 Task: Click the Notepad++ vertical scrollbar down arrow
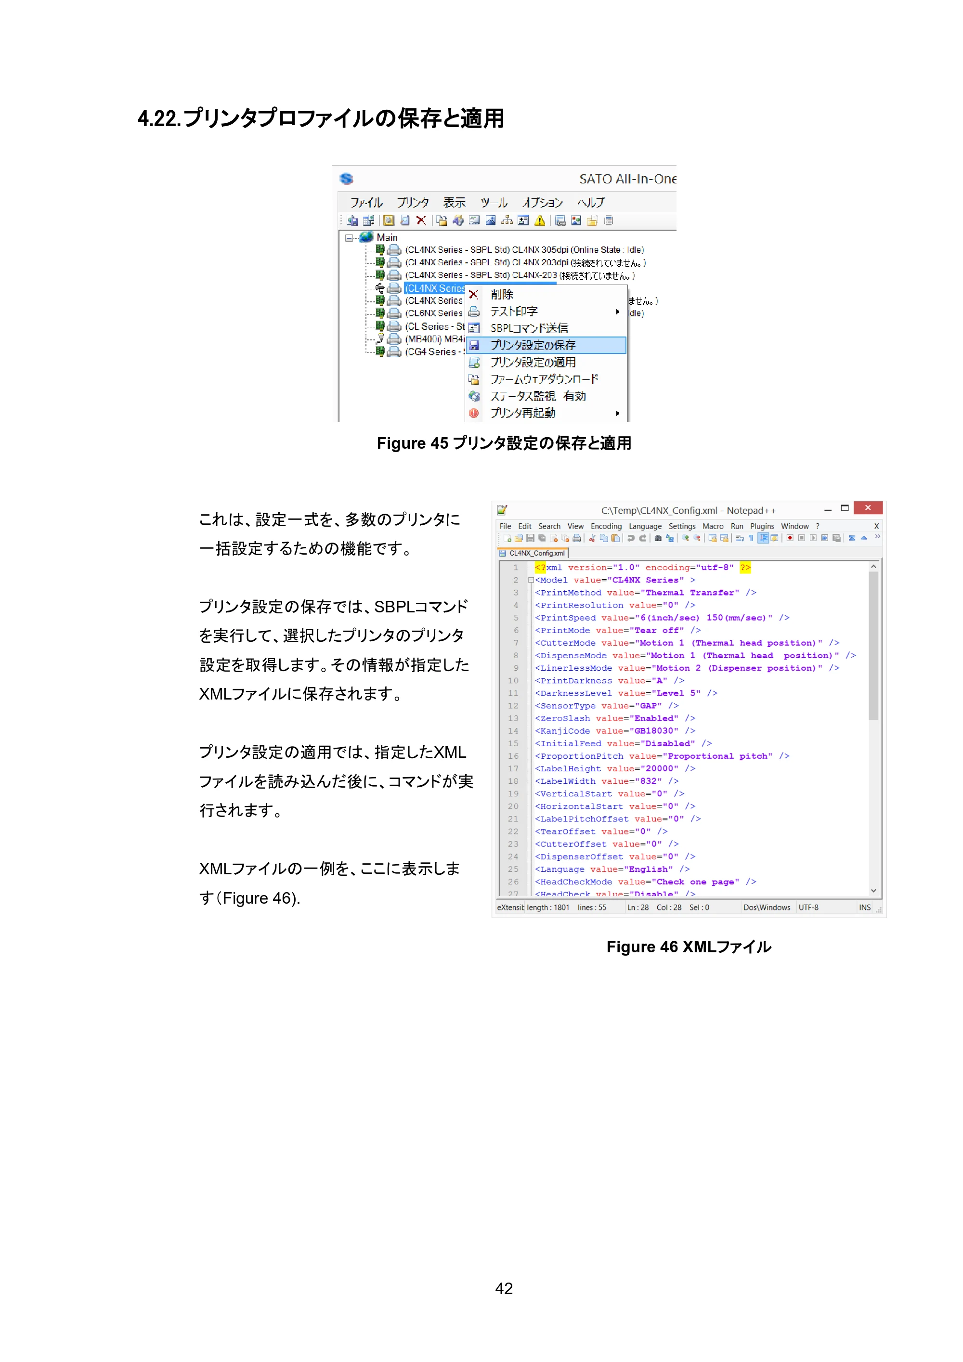tap(873, 890)
